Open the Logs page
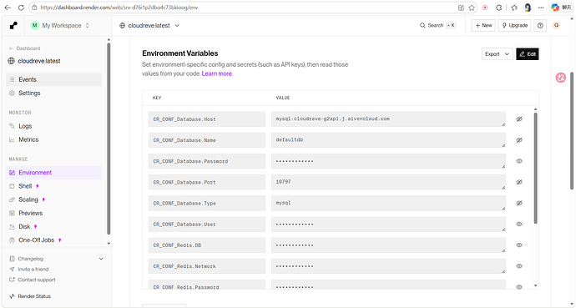Viewport: 576px width, 308px height. pyautogui.click(x=53, y=126)
